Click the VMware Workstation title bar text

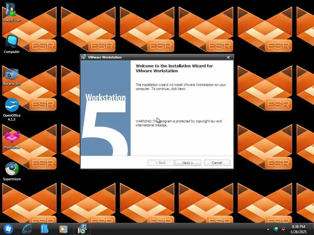(105, 57)
